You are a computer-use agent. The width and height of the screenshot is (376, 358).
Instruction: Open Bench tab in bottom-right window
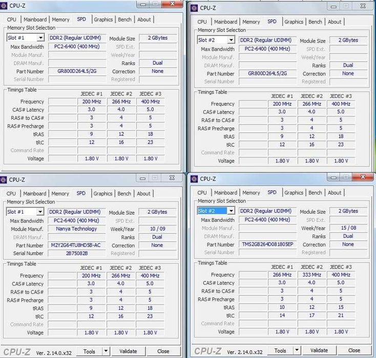click(x=316, y=193)
